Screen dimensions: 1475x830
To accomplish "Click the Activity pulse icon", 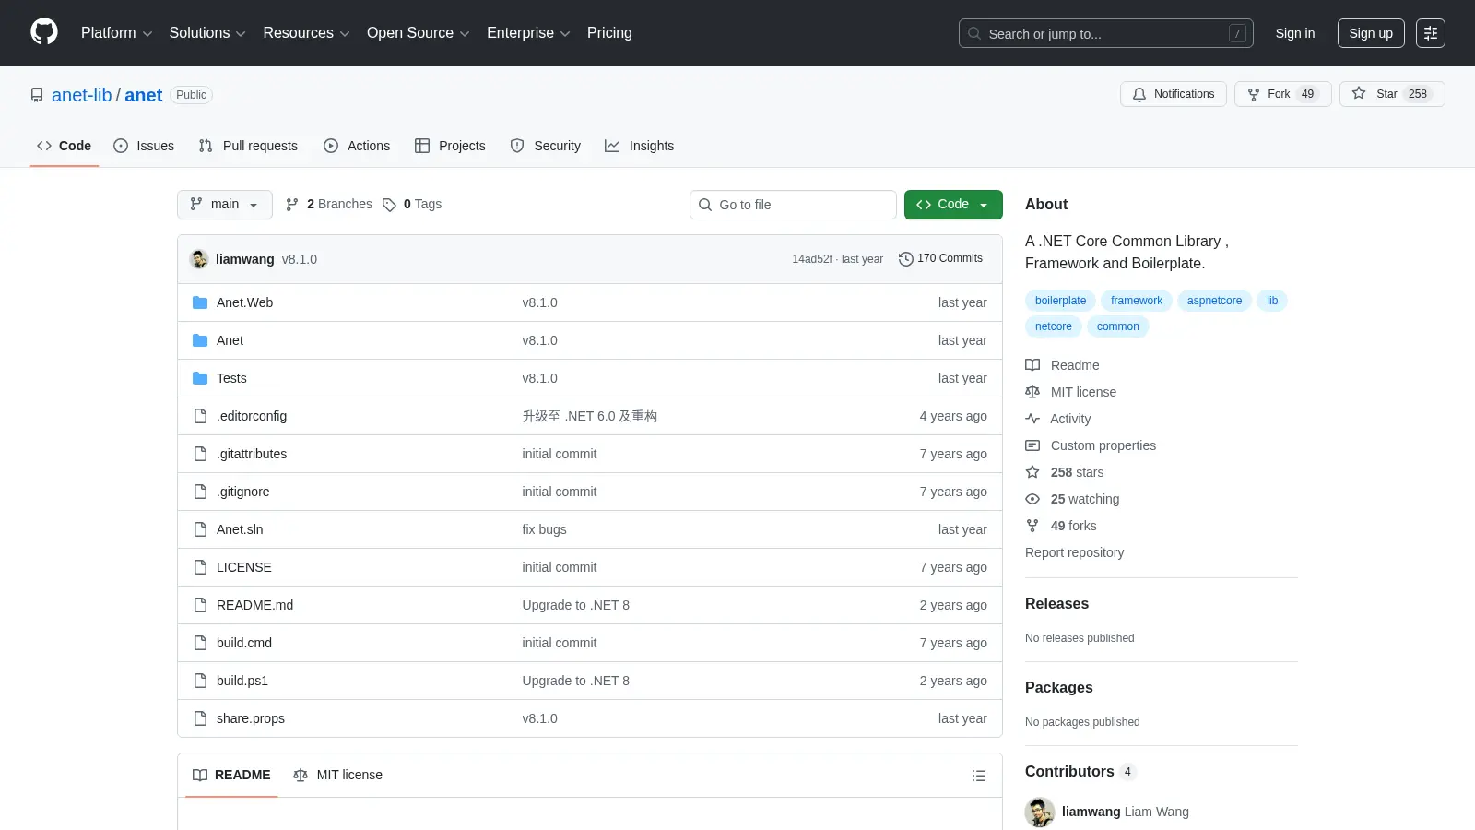I will (x=1032, y=419).
